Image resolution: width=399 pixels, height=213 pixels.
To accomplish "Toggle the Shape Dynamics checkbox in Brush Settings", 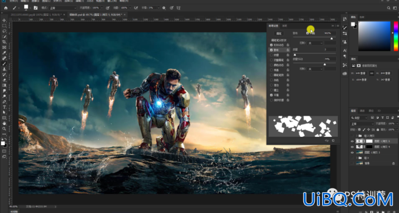I will 271,45.
